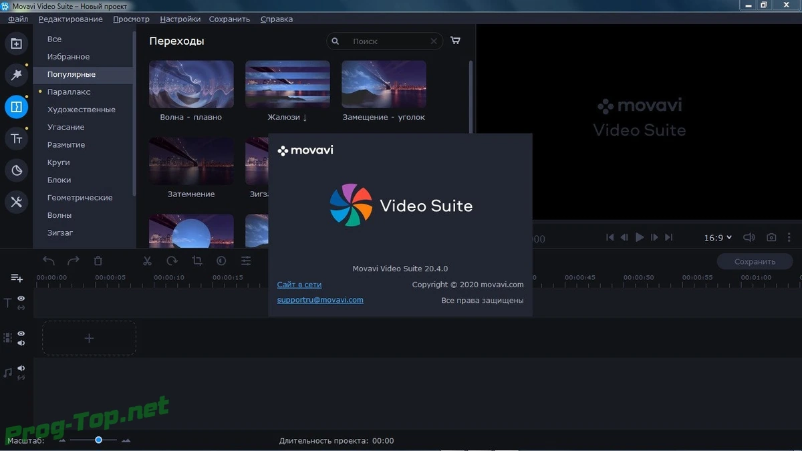Open the Titles text tab icon
Image resolution: width=802 pixels, height=451 pixels.
[16, 139]
